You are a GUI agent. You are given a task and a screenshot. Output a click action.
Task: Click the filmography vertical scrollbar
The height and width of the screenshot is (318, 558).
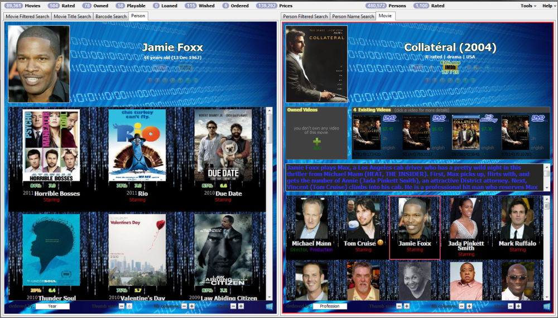click(270, 204)
